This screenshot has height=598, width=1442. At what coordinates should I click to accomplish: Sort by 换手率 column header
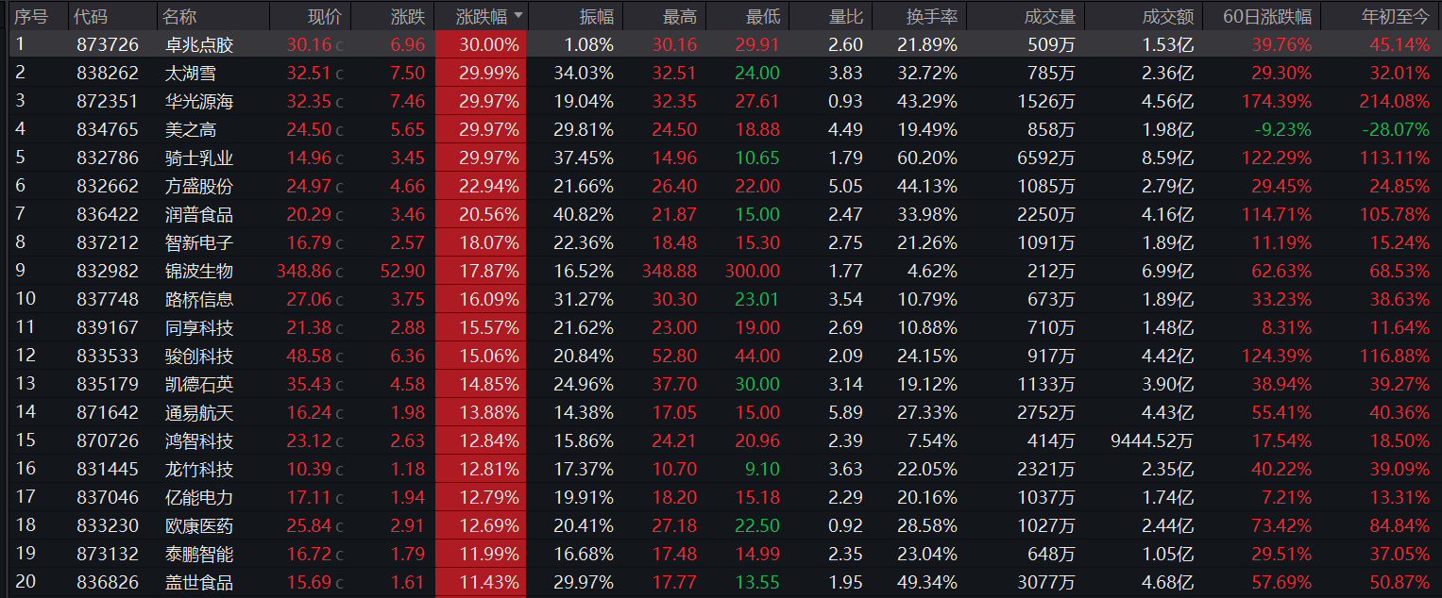931,16
